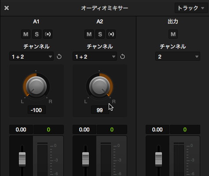Close the オーディオミキサー panel

7,8
